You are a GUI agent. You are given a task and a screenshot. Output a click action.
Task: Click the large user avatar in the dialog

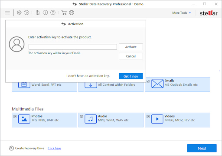[16, 44]
